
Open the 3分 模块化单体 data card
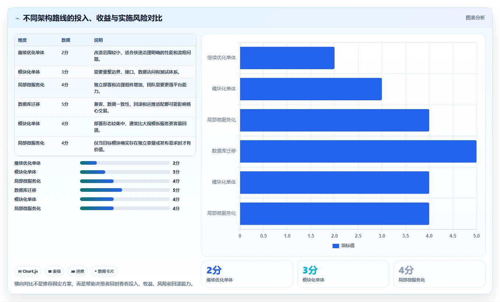pos(343,274)
